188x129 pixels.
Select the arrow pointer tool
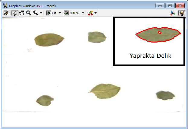click(x=15, y=13)
